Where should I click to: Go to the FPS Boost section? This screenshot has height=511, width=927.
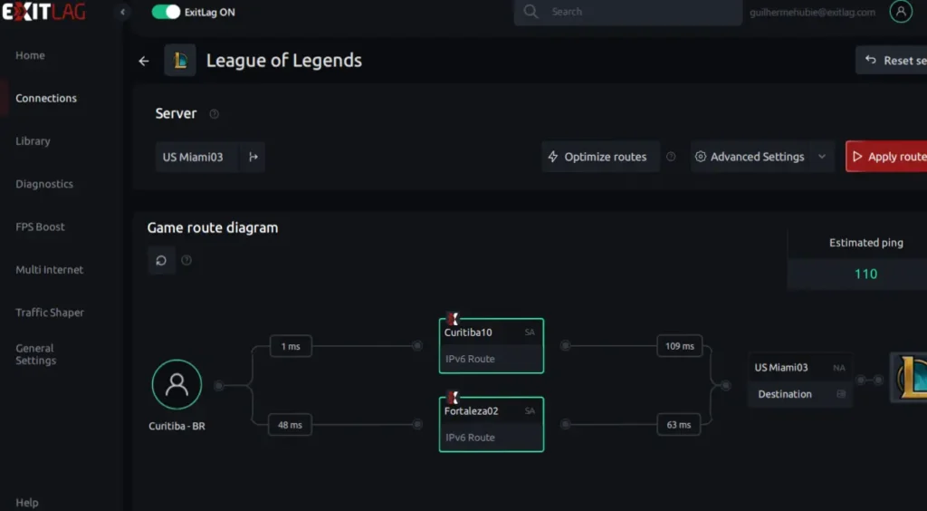40,227
